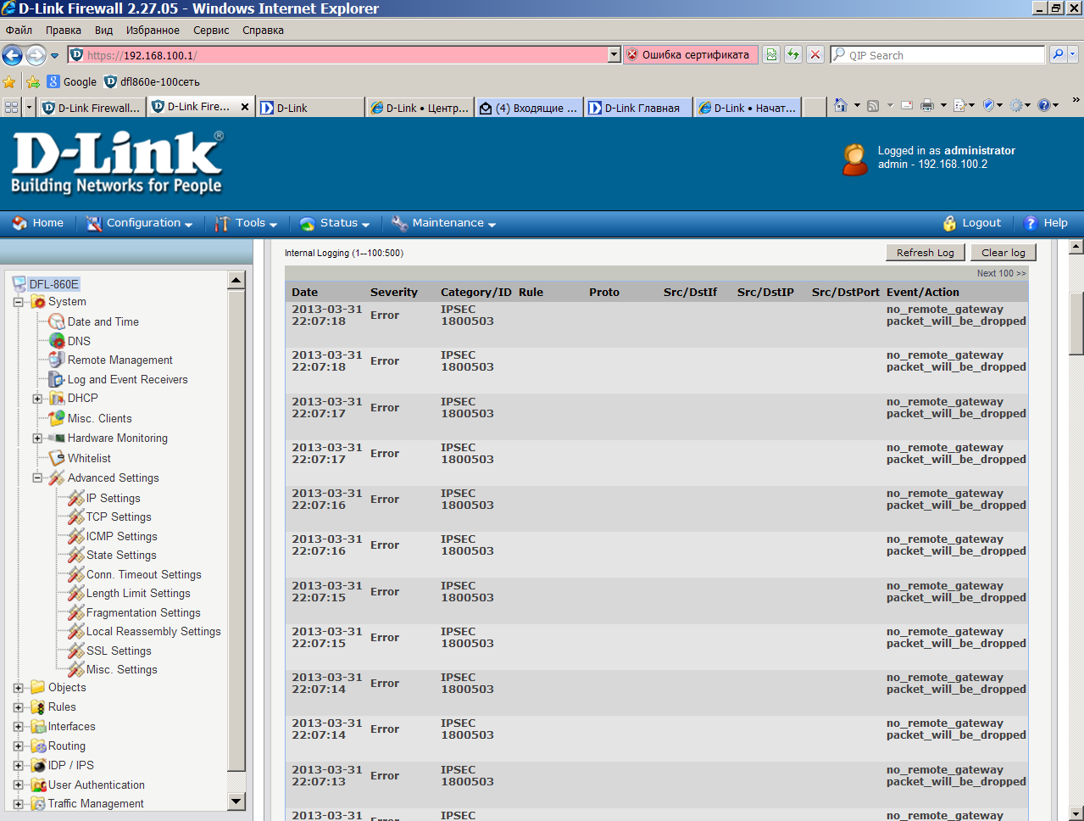Viewport: 1084px width, 821px height.
Task: Collapse the System tree node
Action: tap(18, 302)
